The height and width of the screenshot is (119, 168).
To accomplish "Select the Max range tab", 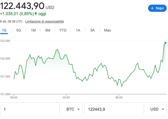I will coord(107,30).
